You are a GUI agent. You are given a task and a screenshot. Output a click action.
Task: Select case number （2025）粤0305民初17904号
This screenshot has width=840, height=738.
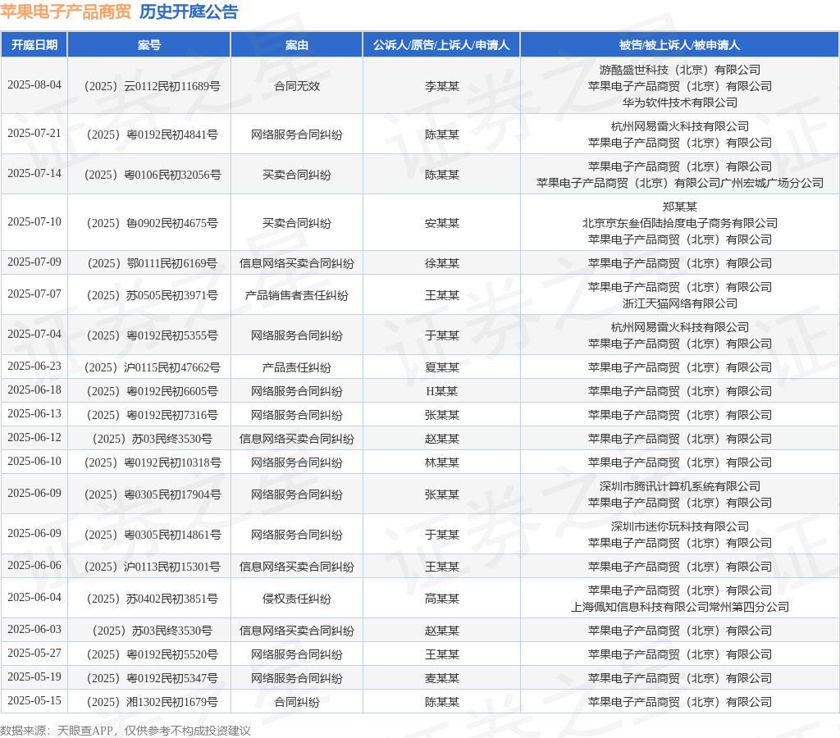click(x=152, y=494)
